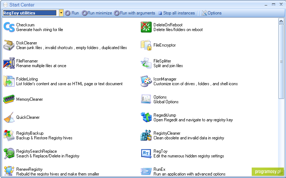286x178 pixels.
Task: Open the RegistryCleaner icon
Action: 146,135
